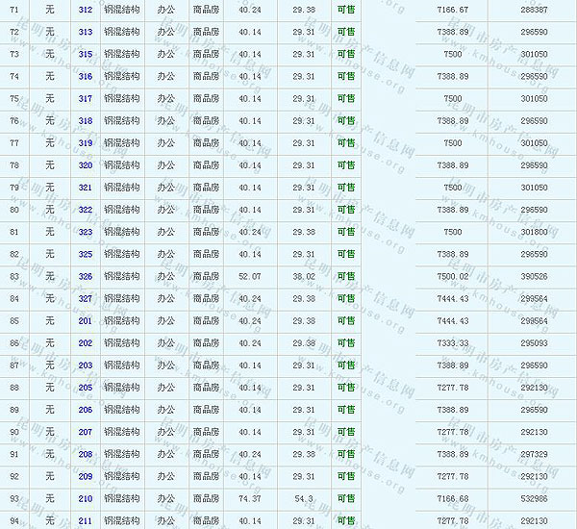This screenshot has height=529, width=577.
Task: Select total price 390526 cell
Action: click(x=534, y=276)
